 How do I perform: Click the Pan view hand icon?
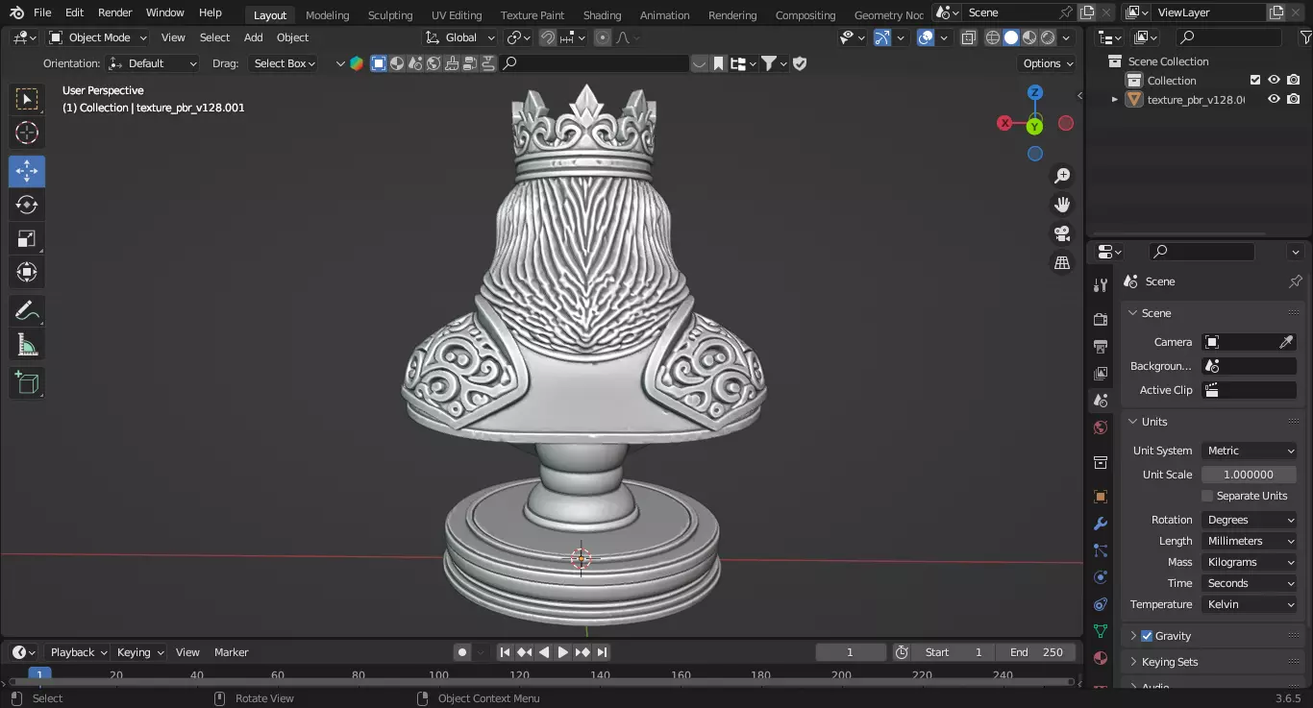(x=1062, y=205)
